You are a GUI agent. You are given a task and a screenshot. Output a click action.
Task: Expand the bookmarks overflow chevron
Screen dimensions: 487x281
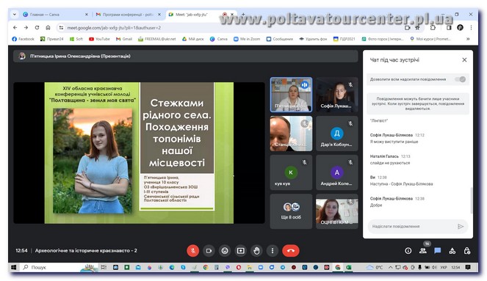468,39
